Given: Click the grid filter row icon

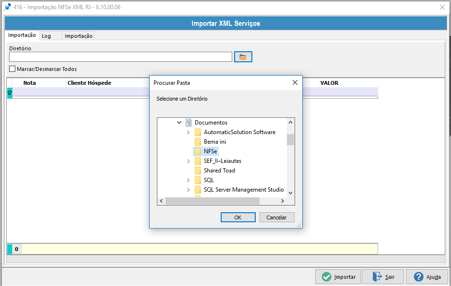Looking at the screenshot, I should coord(10,93).
